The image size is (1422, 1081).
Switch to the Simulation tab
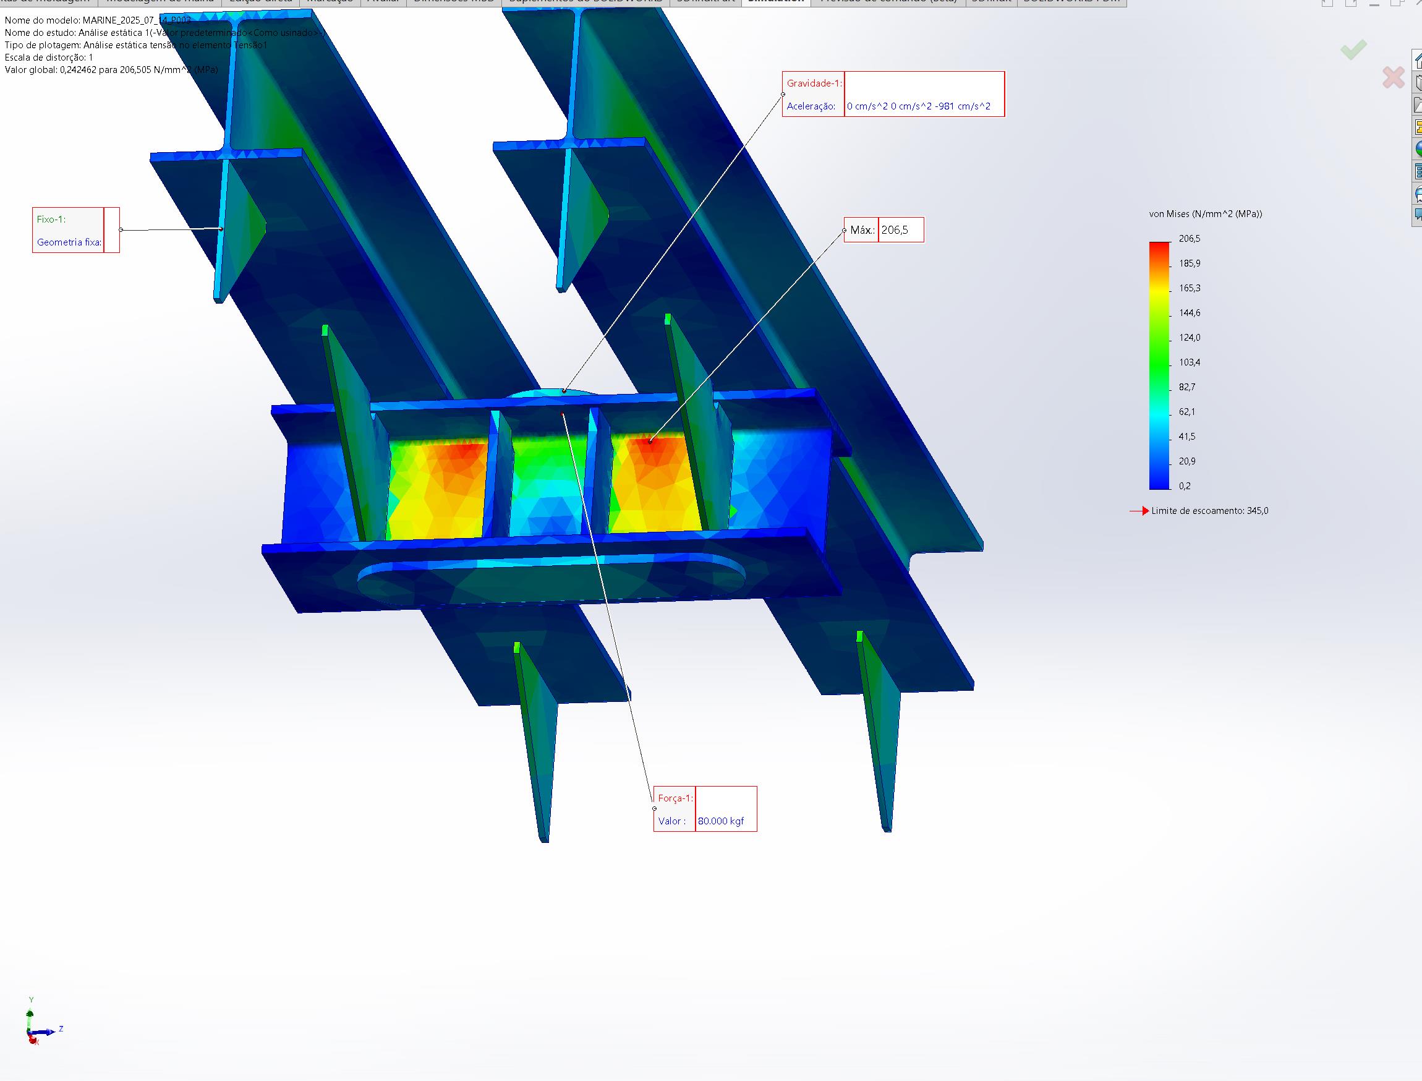pos(776,2)
